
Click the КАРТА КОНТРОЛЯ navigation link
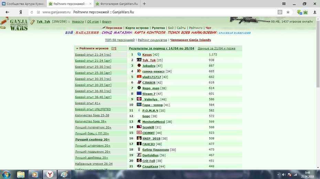150,33
